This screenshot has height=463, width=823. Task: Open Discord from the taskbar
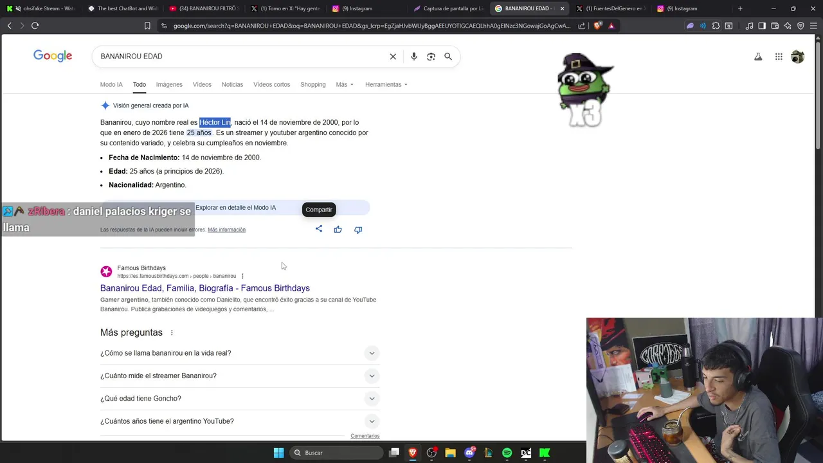469,453
